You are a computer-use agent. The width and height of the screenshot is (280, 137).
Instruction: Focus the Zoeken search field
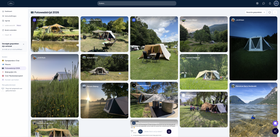(x=137, y=3)
